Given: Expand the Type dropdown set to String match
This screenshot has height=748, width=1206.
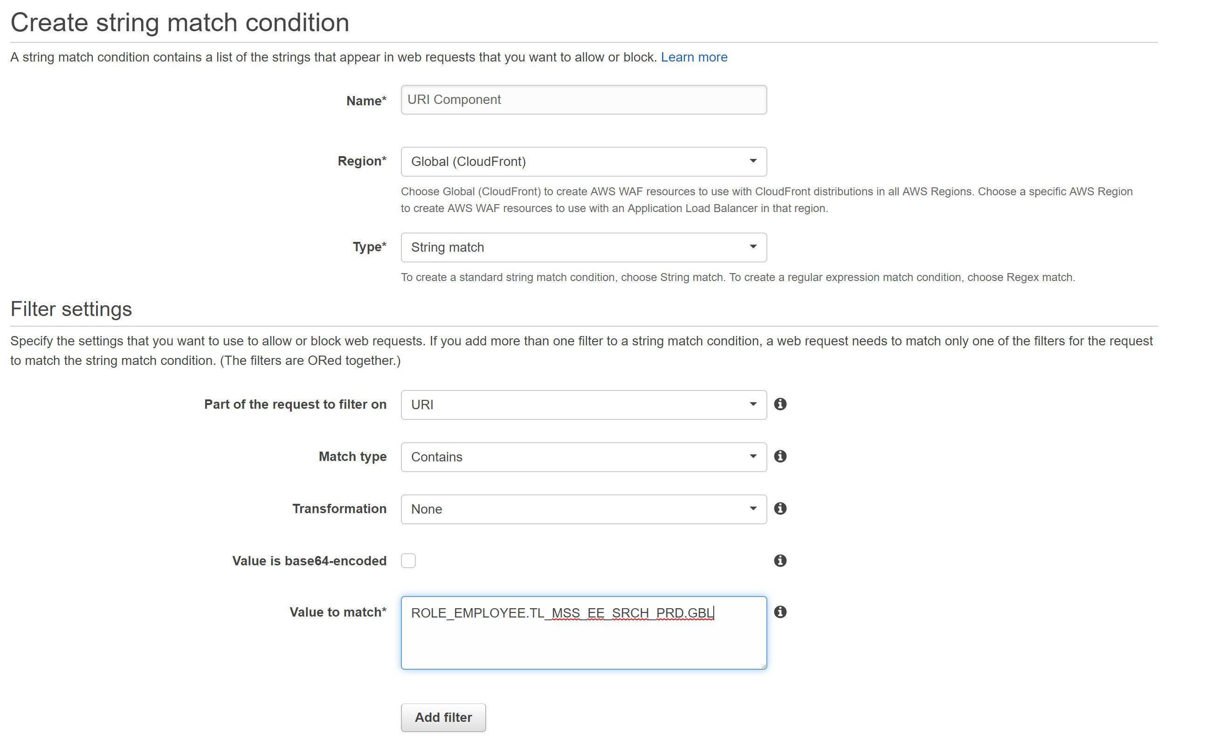Looking at the screenshot, I should [x=584, y=247].
